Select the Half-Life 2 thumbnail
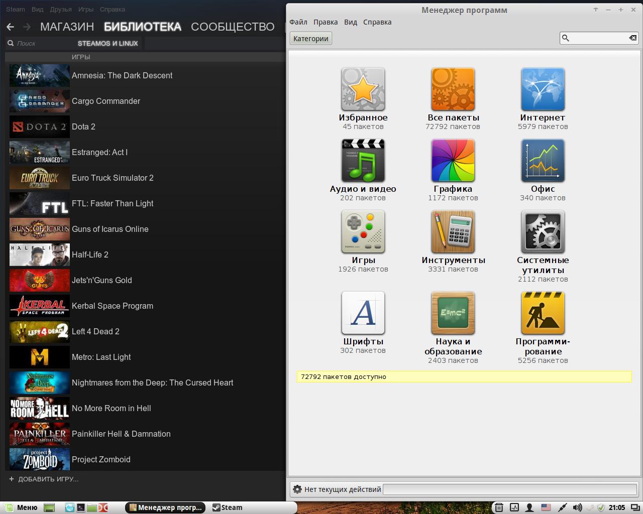The image size is (643, 514). click(x=40, y=255)
